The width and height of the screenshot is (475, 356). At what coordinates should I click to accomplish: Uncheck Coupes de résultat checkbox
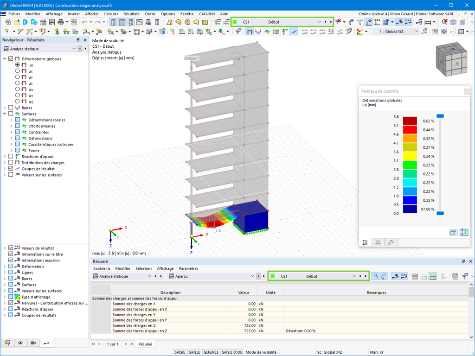[x=11, y=169]
